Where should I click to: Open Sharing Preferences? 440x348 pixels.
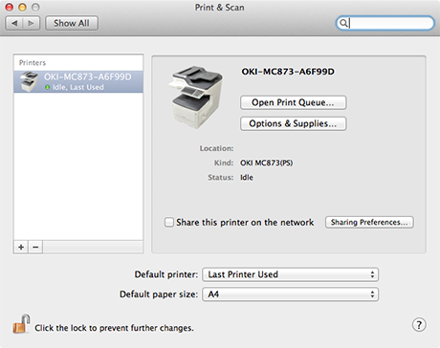click(x=369, y=222)
